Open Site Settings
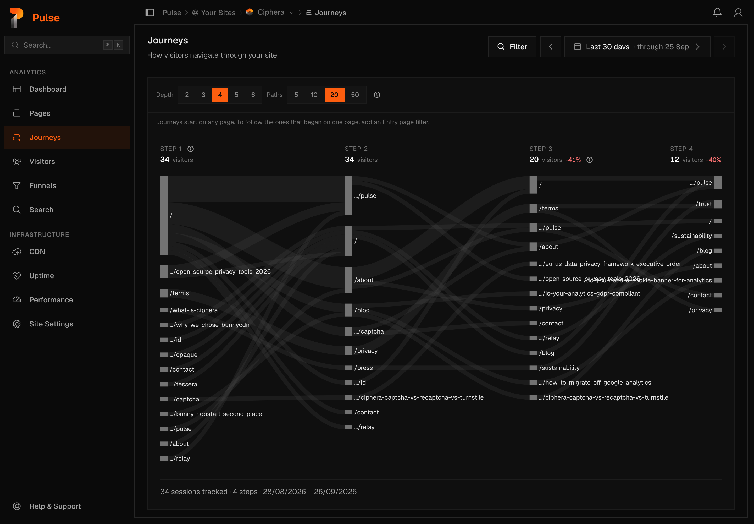The image size is (754, 524). coord(67,324)
